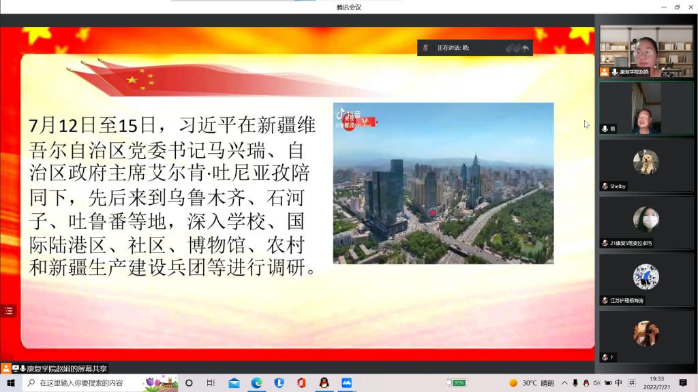Toggle system volume speaker icon
The width and height of the screenshot is (698, 392).
pyautogui.click(x=597, y=383)
